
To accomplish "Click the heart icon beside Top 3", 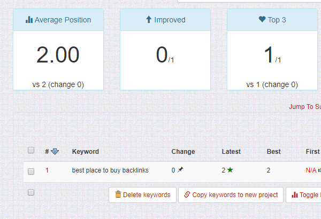I will point(262,19).
